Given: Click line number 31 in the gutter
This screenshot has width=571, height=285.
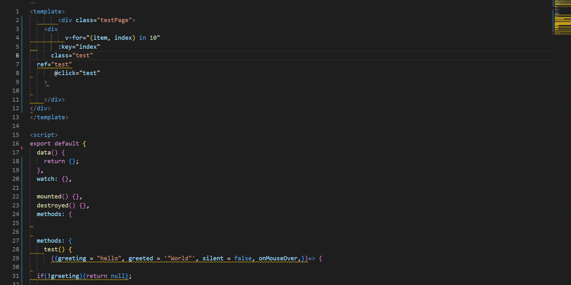Looking at the screenshot, I should [16, 276].
